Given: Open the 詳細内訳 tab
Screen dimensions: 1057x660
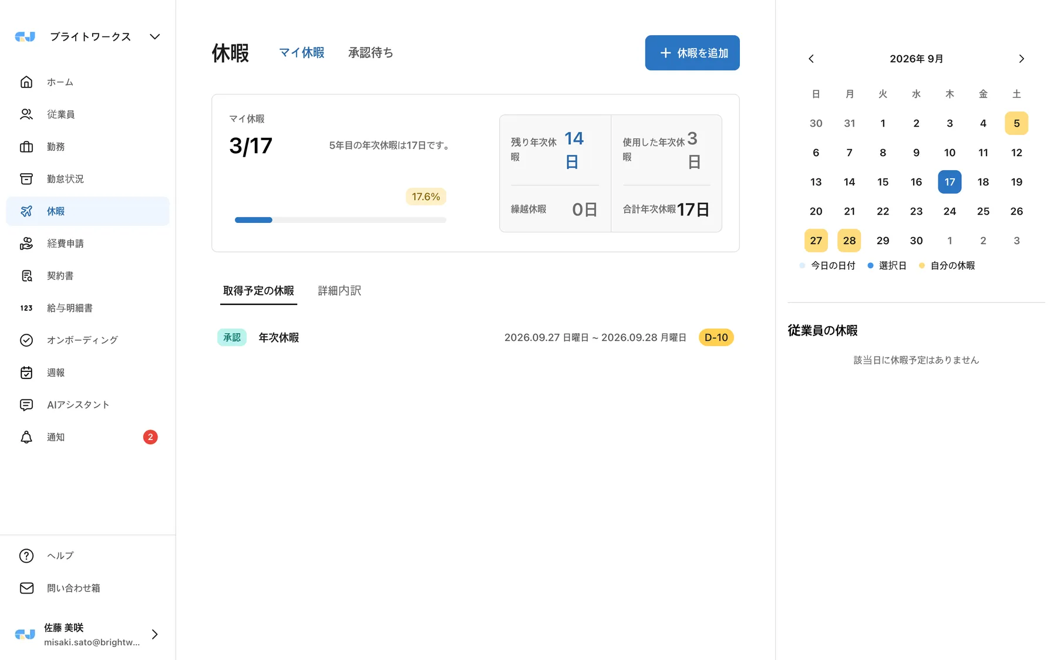Looking at the screenshot, I should 339,290.
